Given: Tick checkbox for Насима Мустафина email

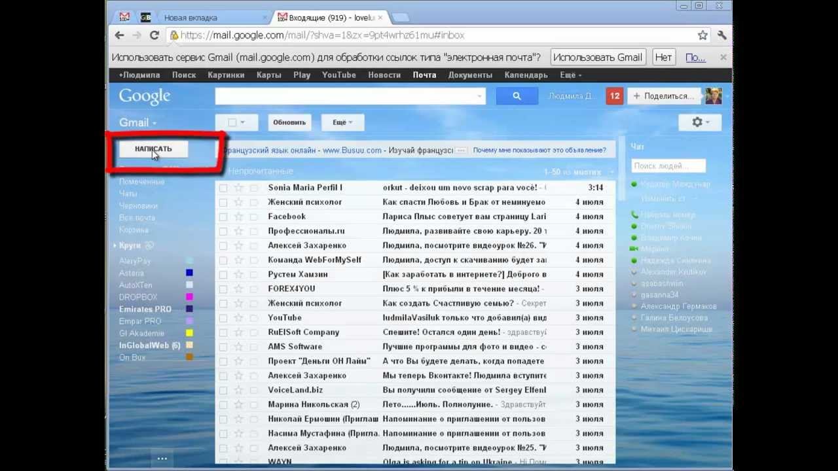Looking at the screenshot, I should pos(223,434).
